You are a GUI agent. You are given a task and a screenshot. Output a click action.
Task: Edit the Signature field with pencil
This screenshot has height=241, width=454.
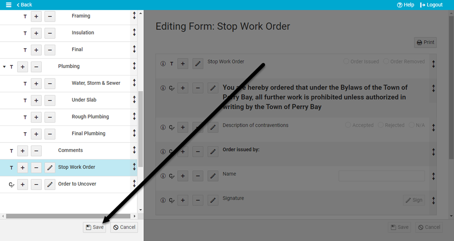[213, 200]
